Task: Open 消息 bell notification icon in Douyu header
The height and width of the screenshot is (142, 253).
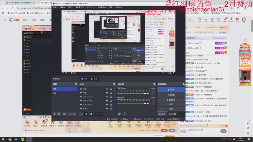Action: 225,20
